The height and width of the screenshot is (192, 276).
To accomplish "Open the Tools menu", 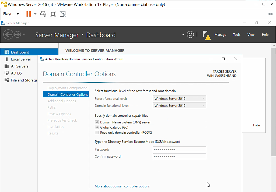I will [236, 35].
